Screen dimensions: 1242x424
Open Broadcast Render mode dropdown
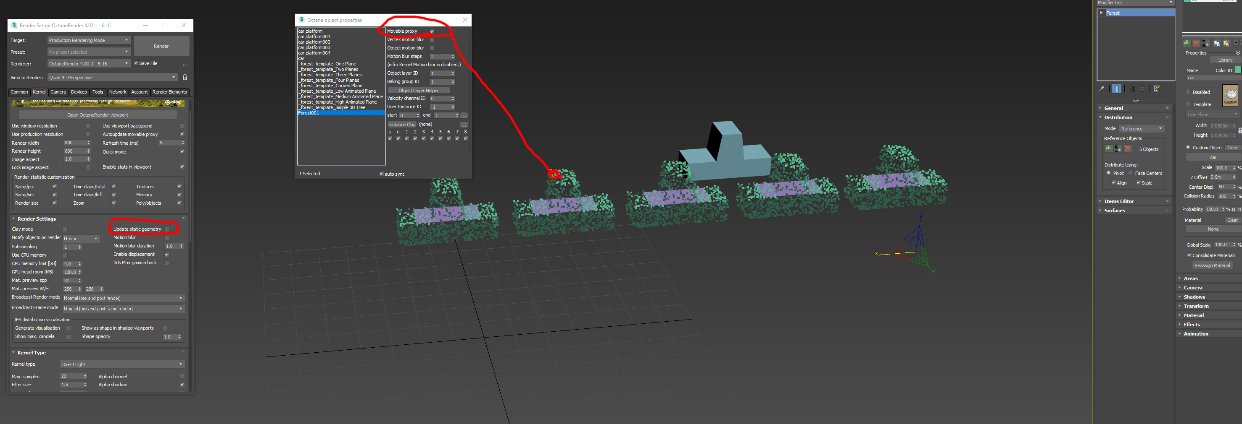(x=124, y=298)
